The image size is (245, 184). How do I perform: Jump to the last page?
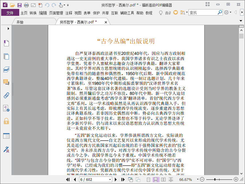click(x=123, y=179)
